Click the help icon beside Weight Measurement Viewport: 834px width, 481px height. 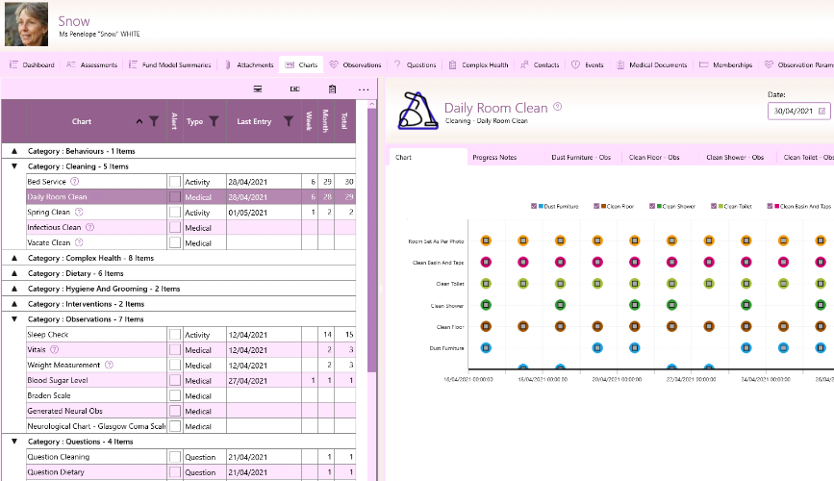109,365
